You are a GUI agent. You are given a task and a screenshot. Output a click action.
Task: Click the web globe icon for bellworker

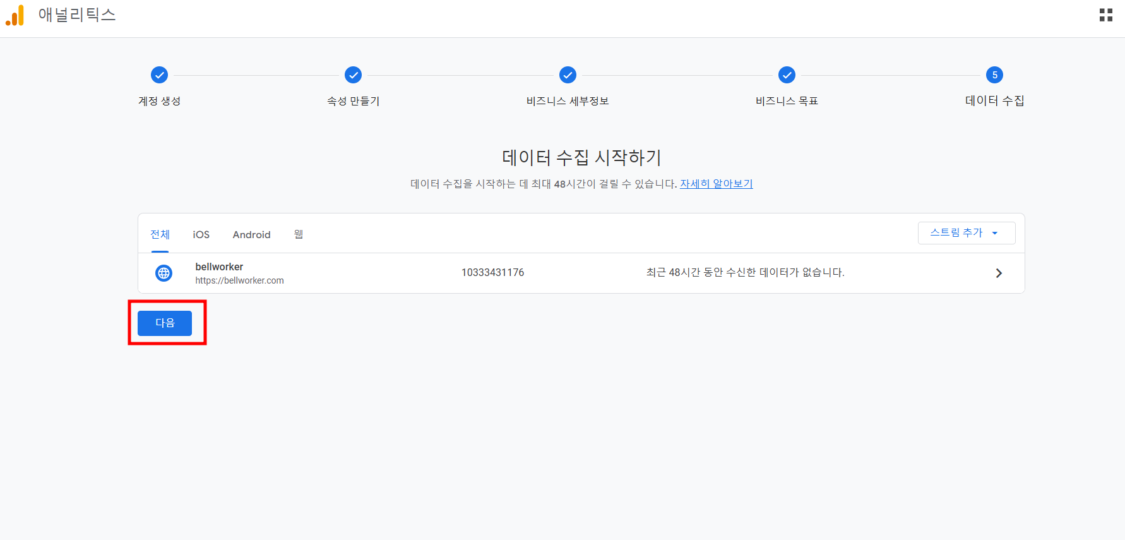(164, 273)
